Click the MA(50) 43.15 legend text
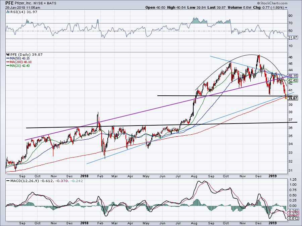The height and width of the screenshot is (226, 302). point(20,58)
